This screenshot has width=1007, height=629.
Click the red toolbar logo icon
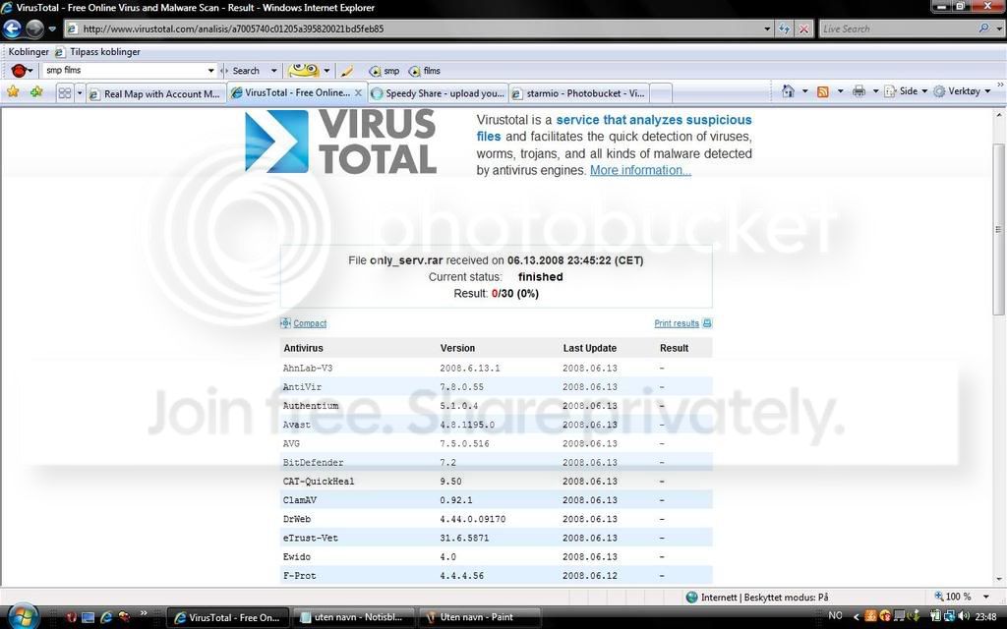tap(20, 71)
